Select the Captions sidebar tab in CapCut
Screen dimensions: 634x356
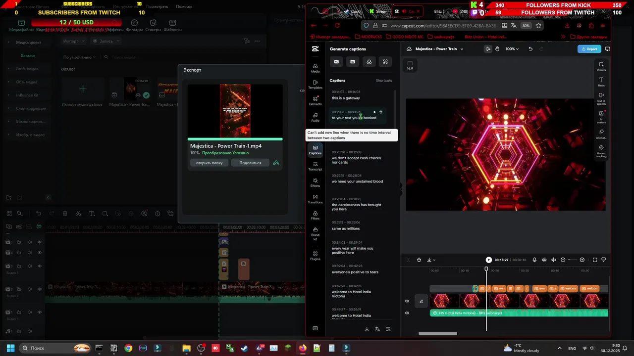pos(315,150)
